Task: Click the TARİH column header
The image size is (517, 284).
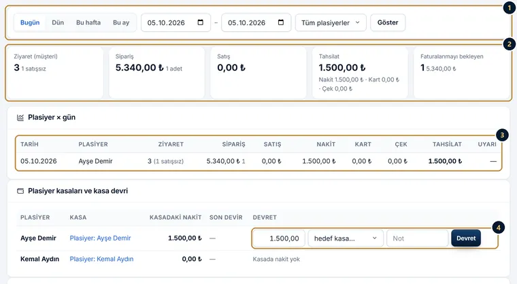Action: [29, 144]
